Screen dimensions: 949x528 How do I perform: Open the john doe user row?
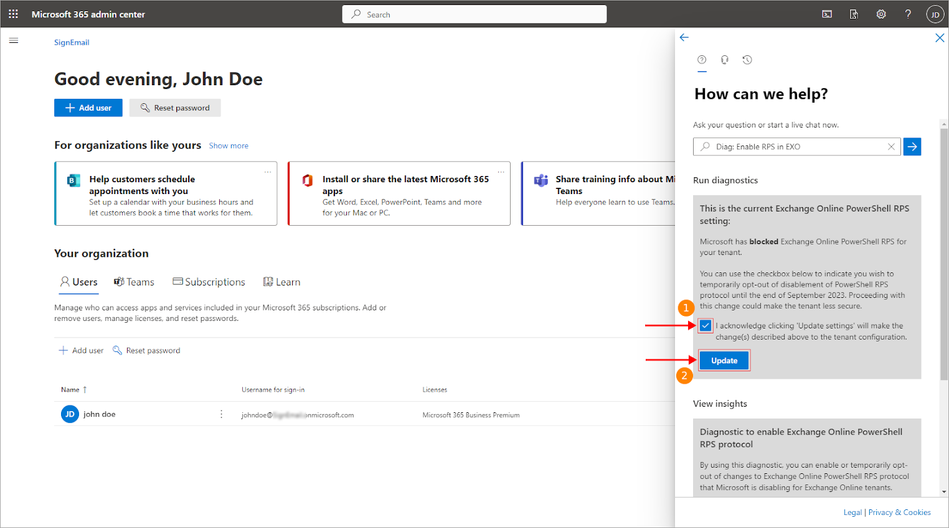(364, 414)
